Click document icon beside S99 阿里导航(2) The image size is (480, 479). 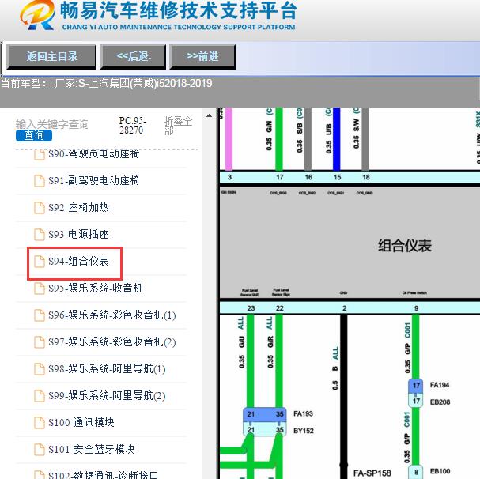point(40,396)
